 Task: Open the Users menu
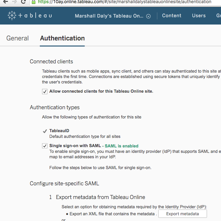(199, 16)
